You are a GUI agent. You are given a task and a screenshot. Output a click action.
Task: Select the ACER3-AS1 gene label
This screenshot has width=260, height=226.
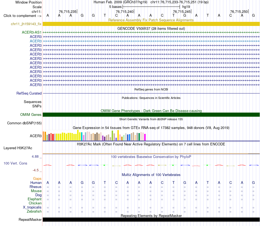tap(31, 32)
